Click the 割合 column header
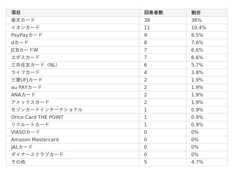Image resolution: width=239 pixels, height=175 pixels. [196, 13]
